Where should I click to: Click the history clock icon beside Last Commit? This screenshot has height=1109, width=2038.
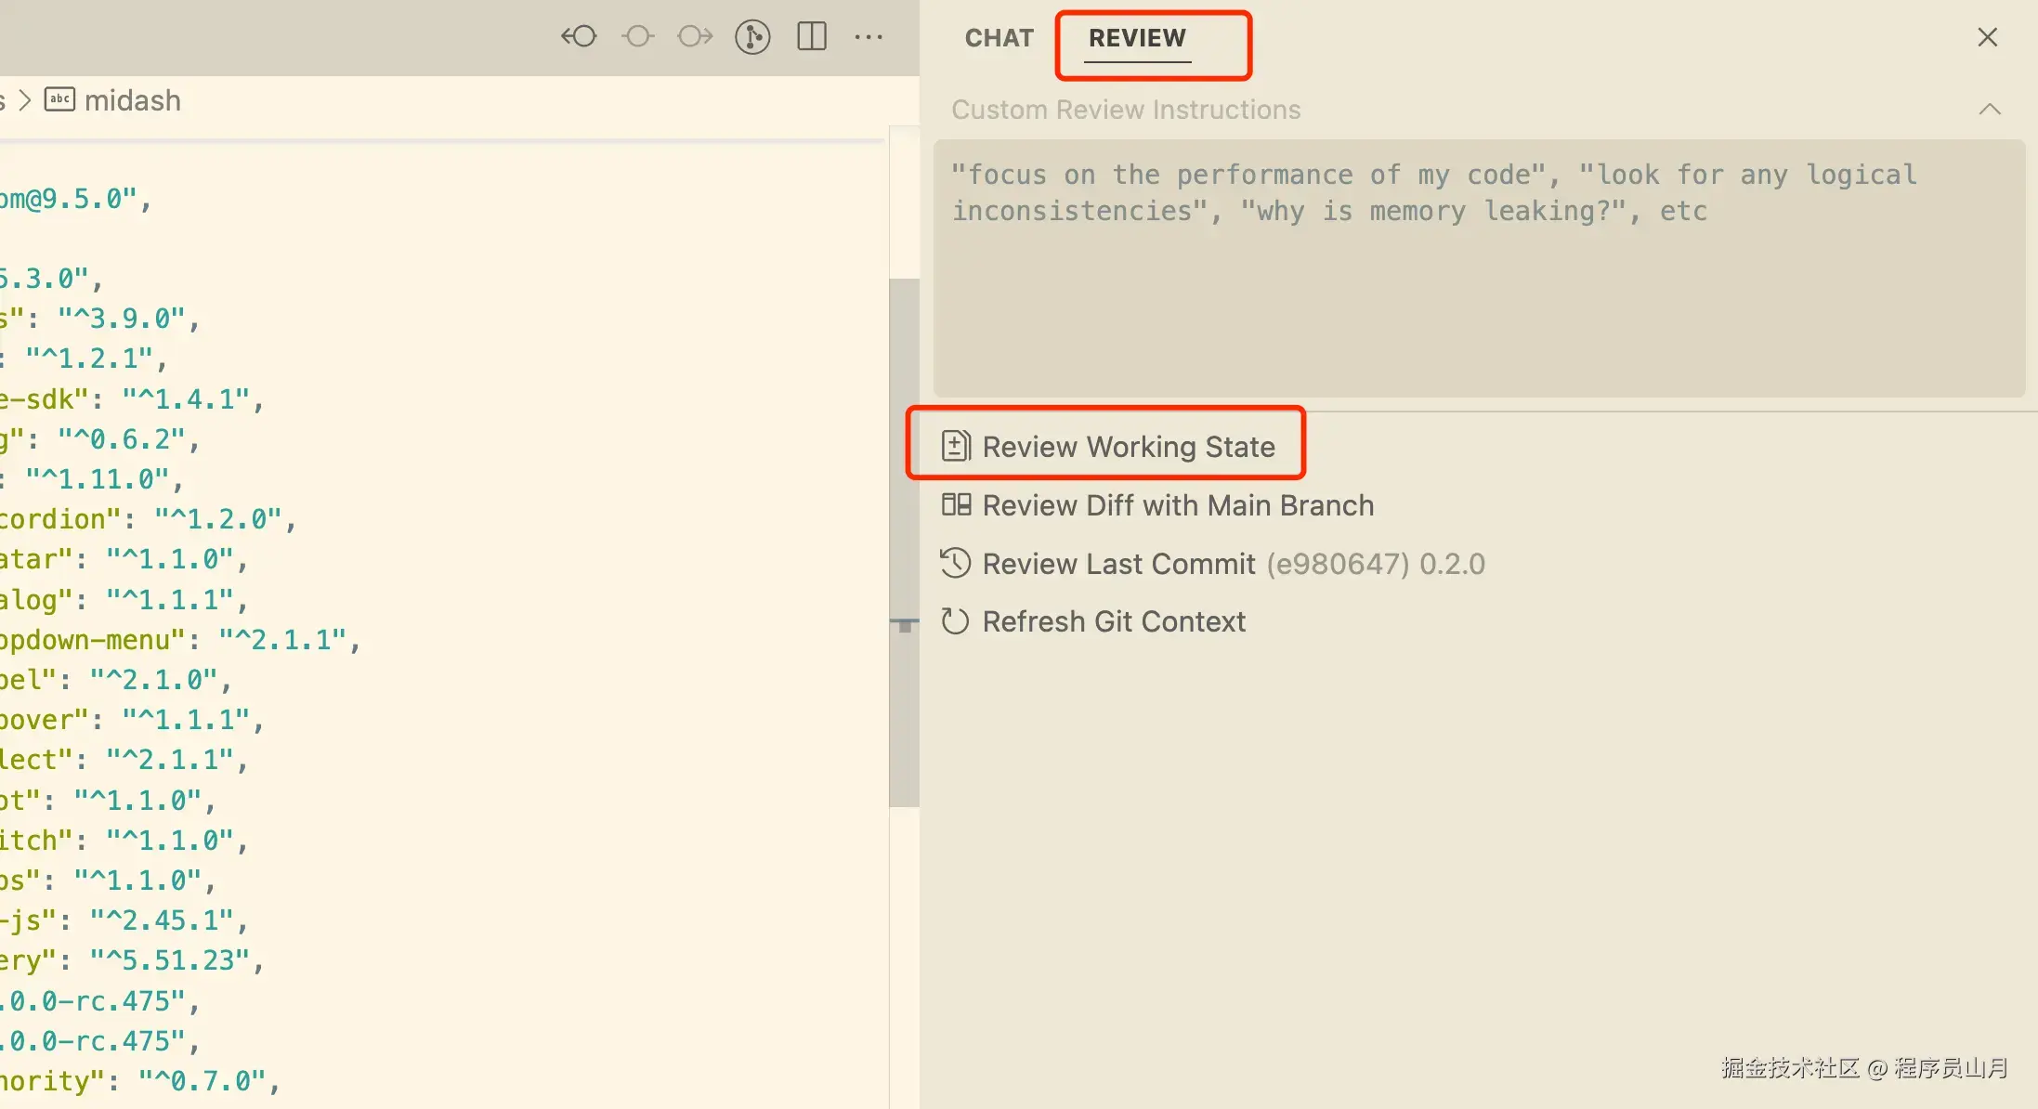coord(956,564)
